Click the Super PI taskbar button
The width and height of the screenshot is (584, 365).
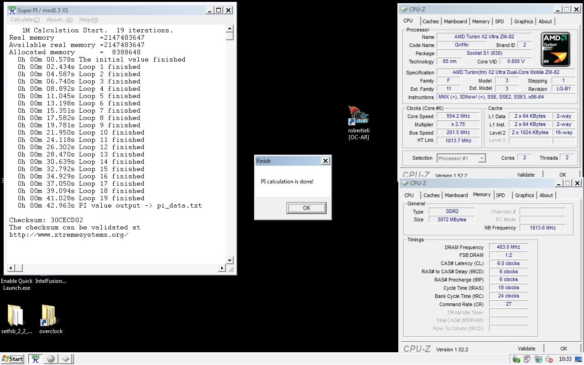36,359
